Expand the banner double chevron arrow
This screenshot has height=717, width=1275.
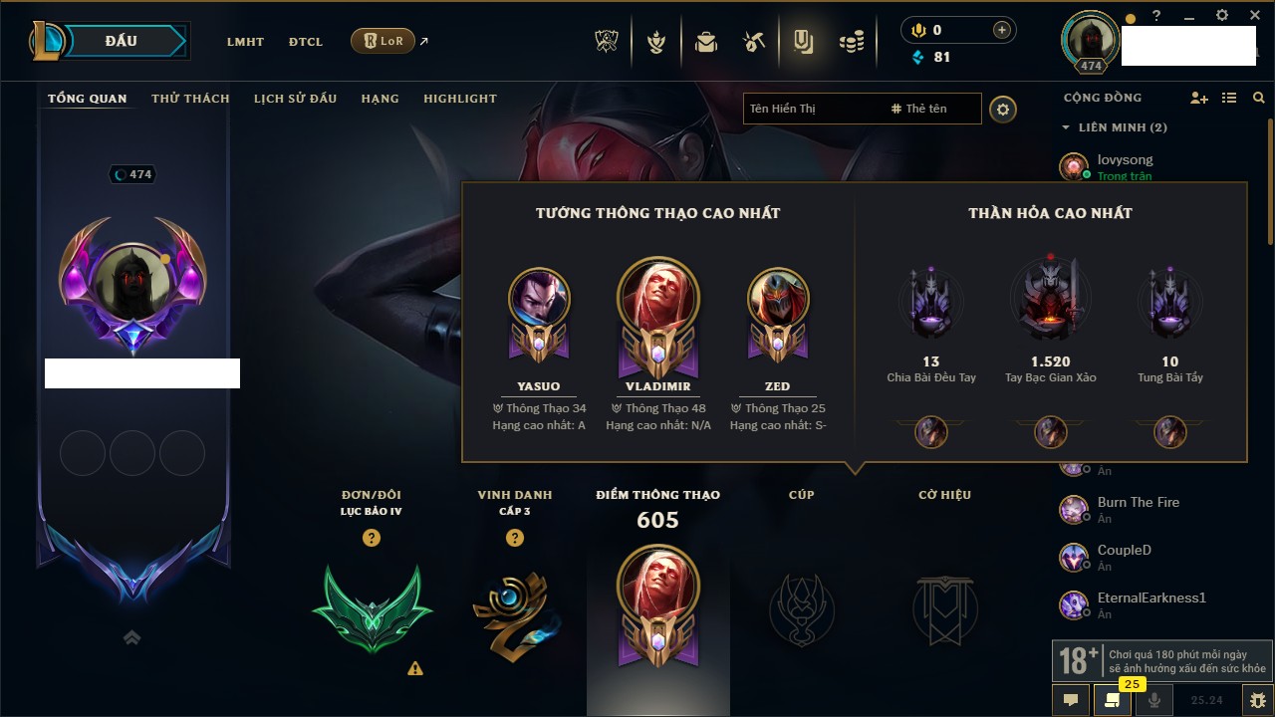pos(131,637)
